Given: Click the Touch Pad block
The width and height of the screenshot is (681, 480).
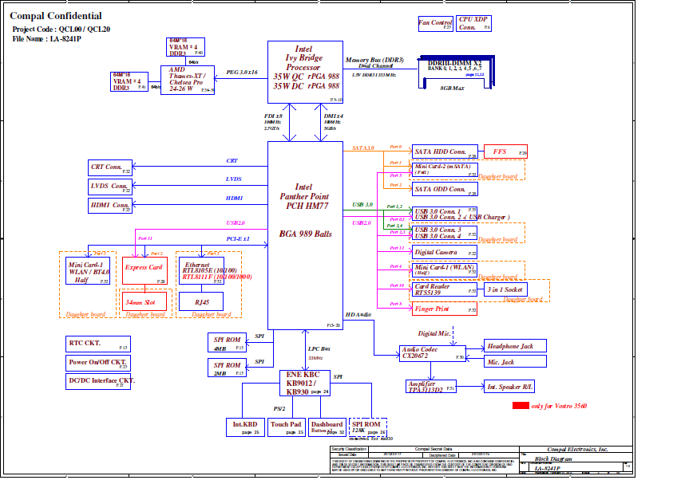Looking at the screenshot, I should (286, 427).
